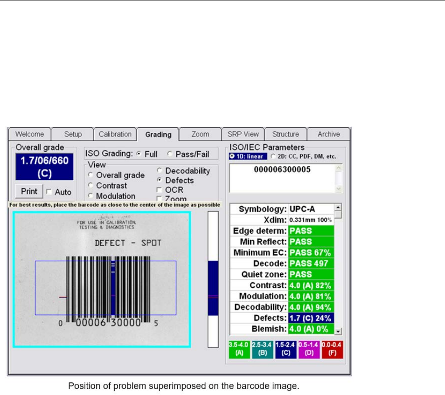The width and height of the screenshot is (445, 395).
Task: Click Edge determ PASS result
Action: point(311,231)
